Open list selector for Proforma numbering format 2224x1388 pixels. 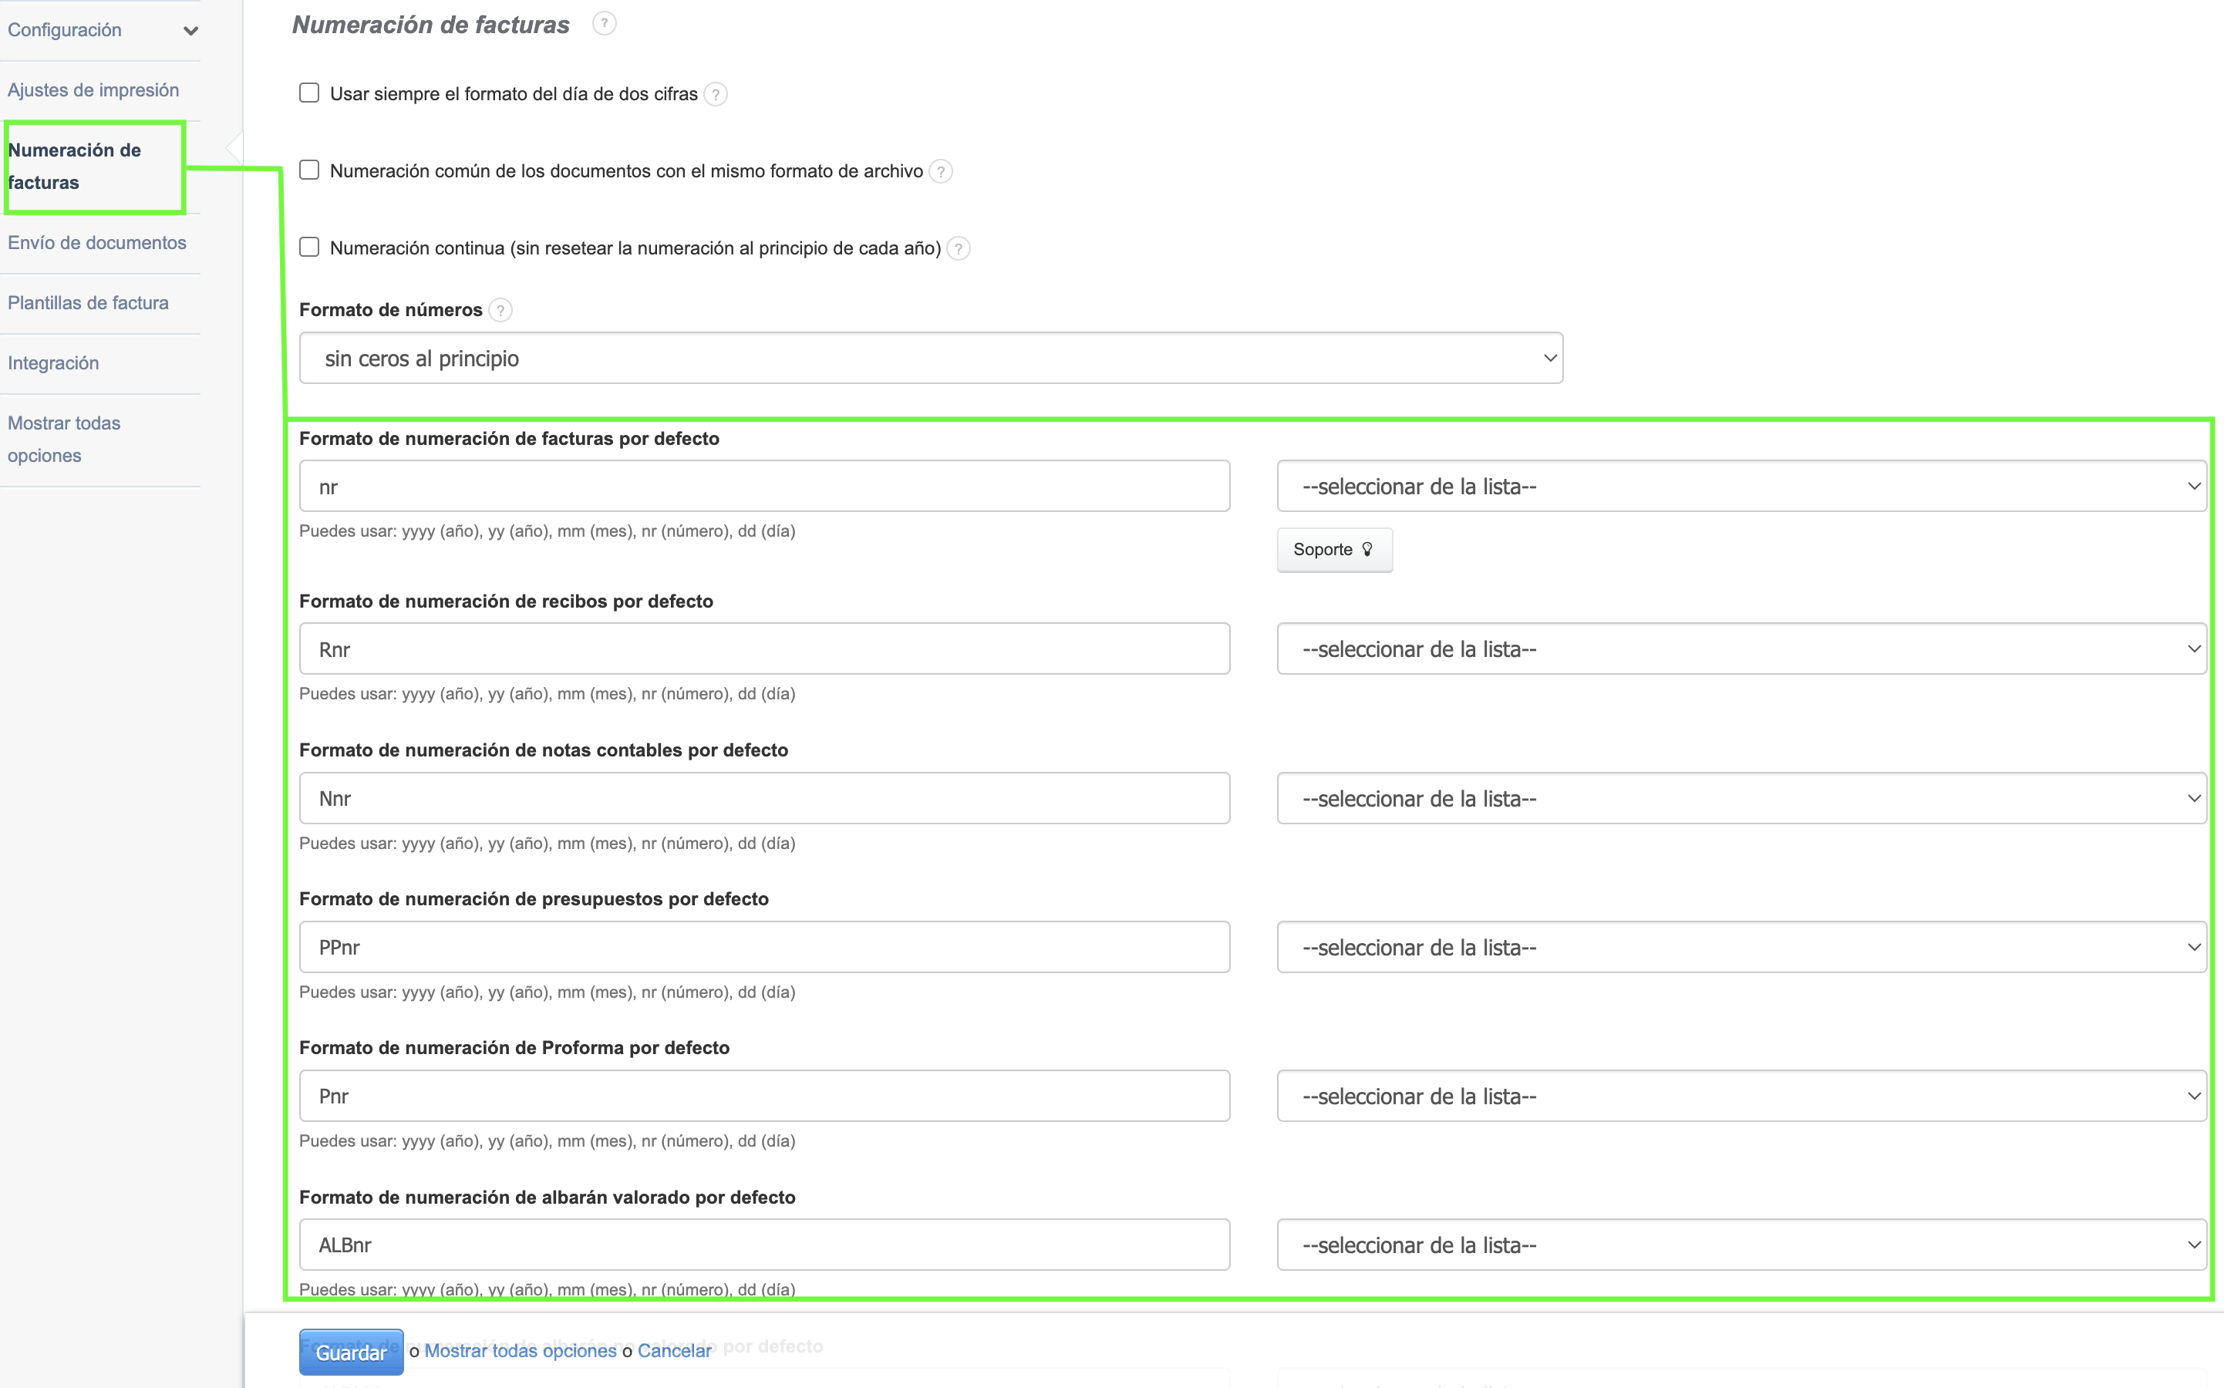click(1740, 1096)
